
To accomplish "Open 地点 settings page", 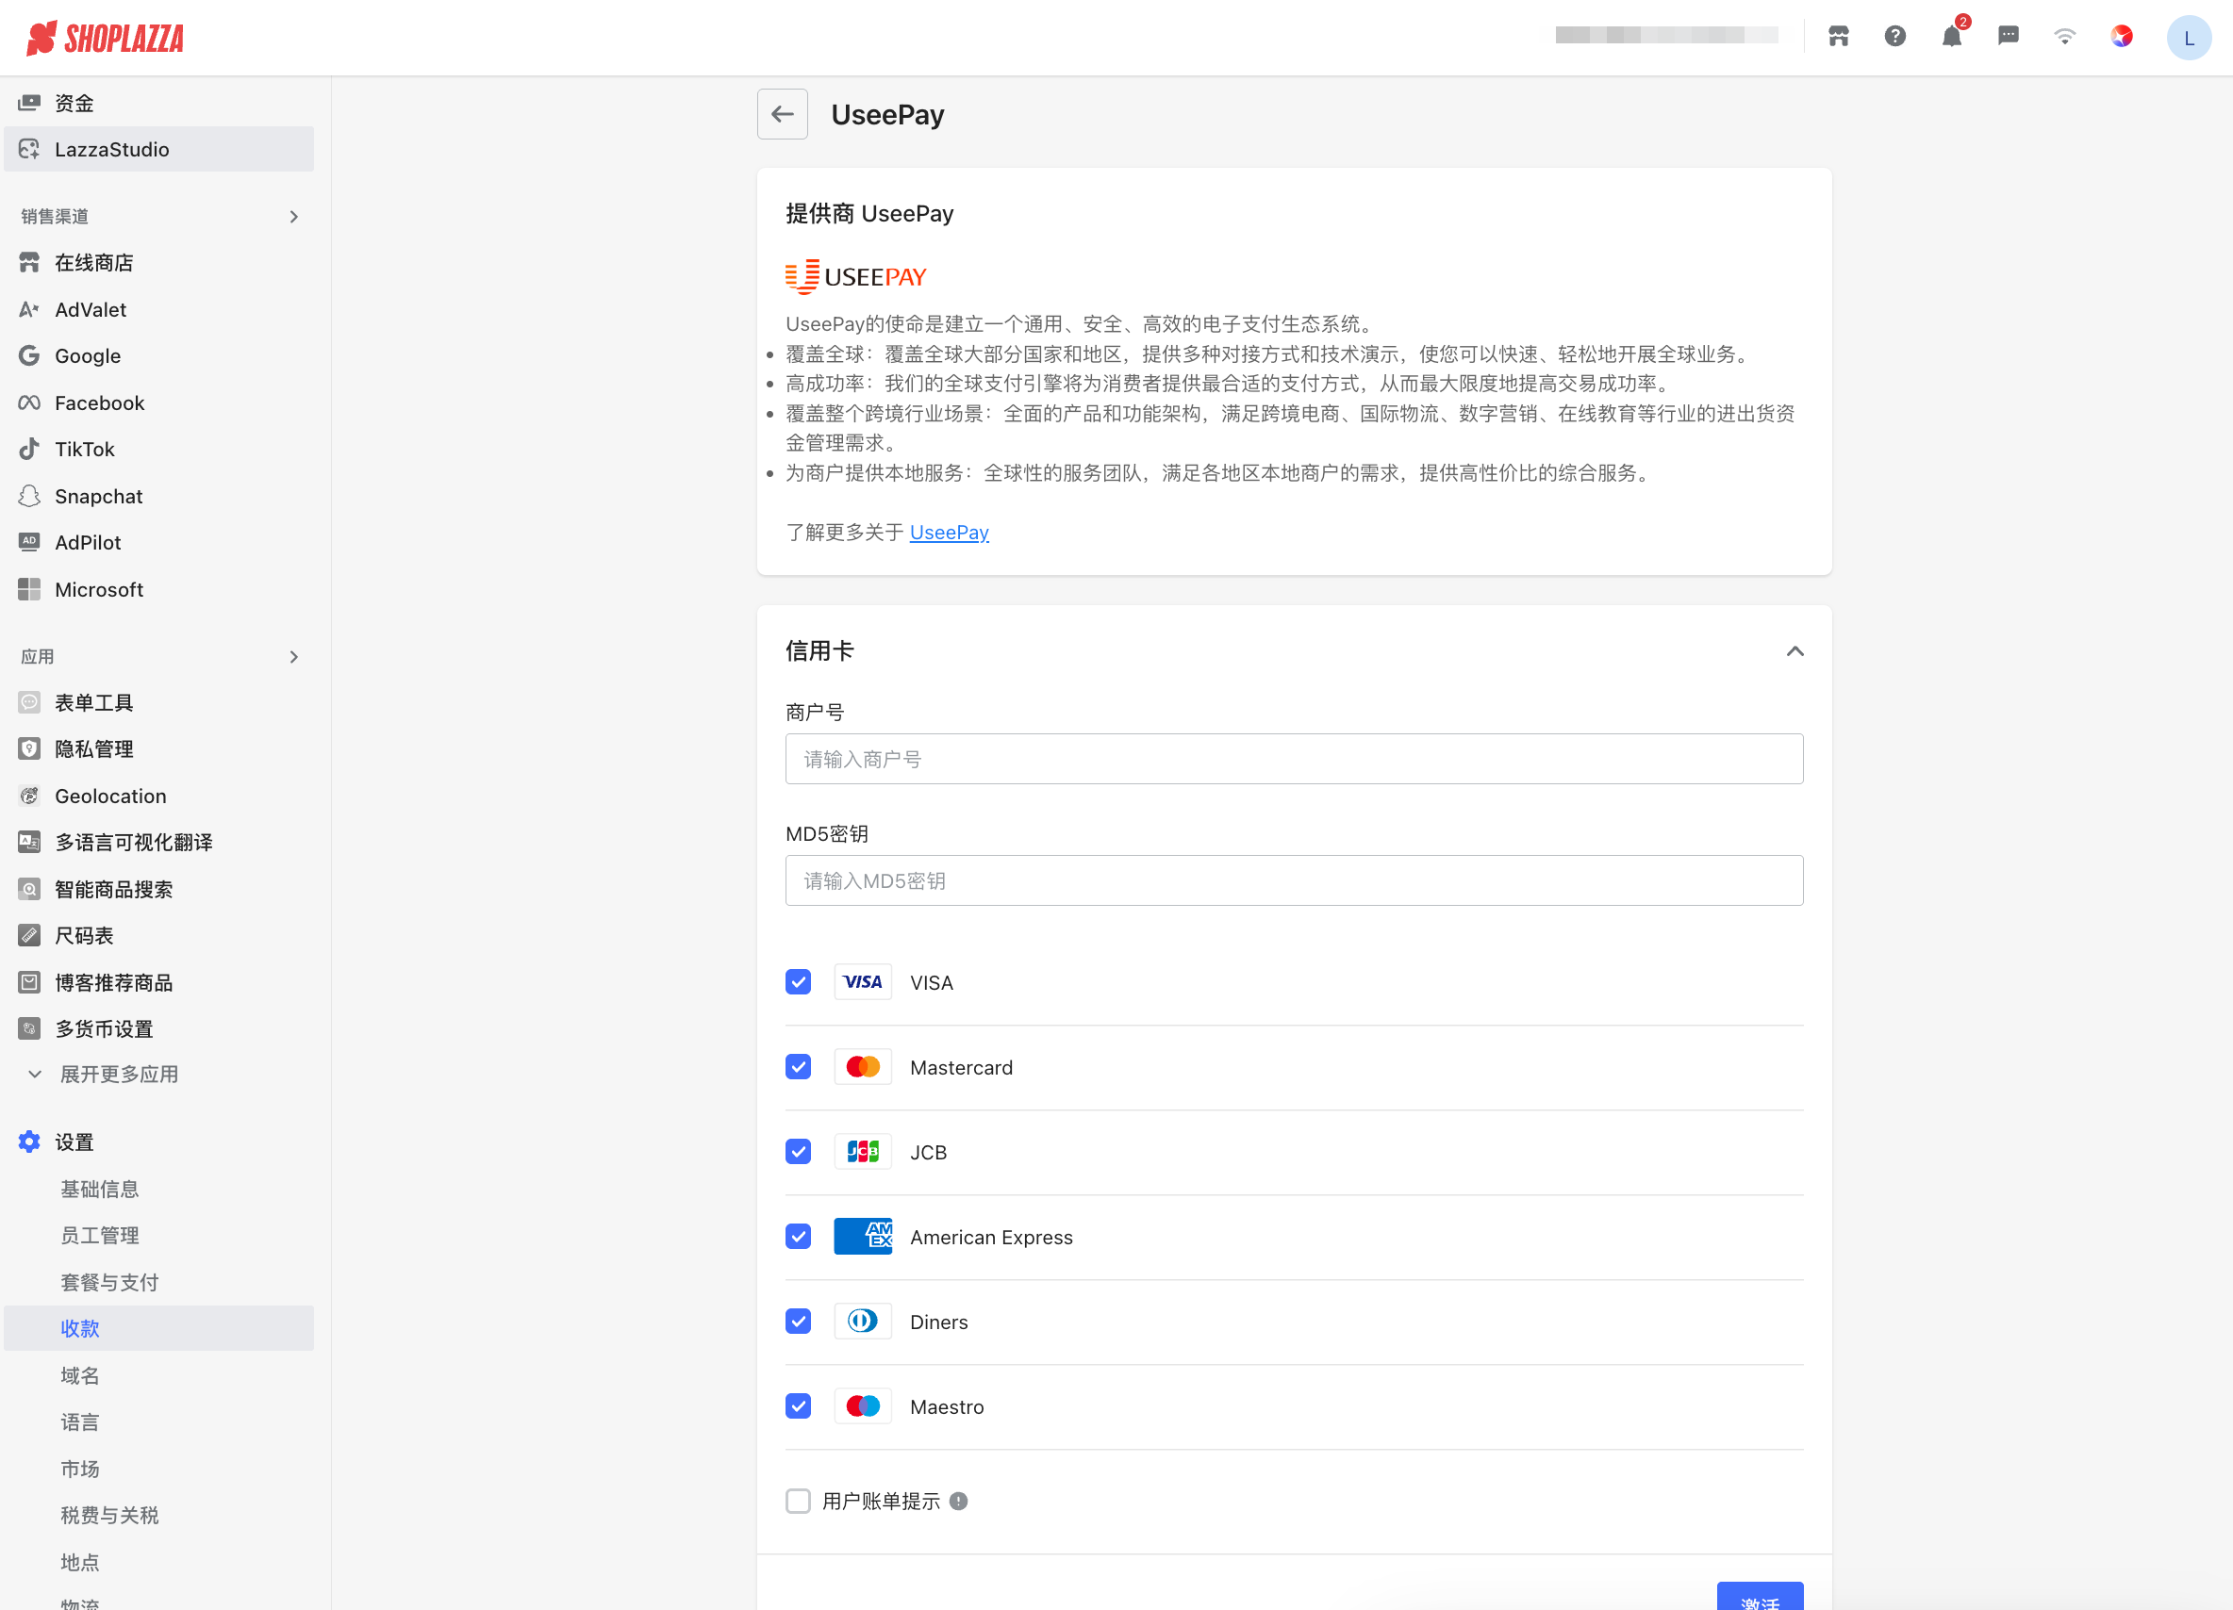I will pyautogui.click(x=80, y=1562).
